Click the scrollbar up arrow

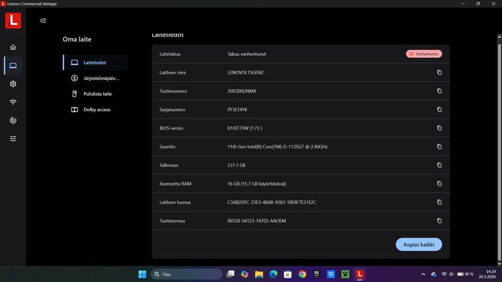click(x=499, y=37)
